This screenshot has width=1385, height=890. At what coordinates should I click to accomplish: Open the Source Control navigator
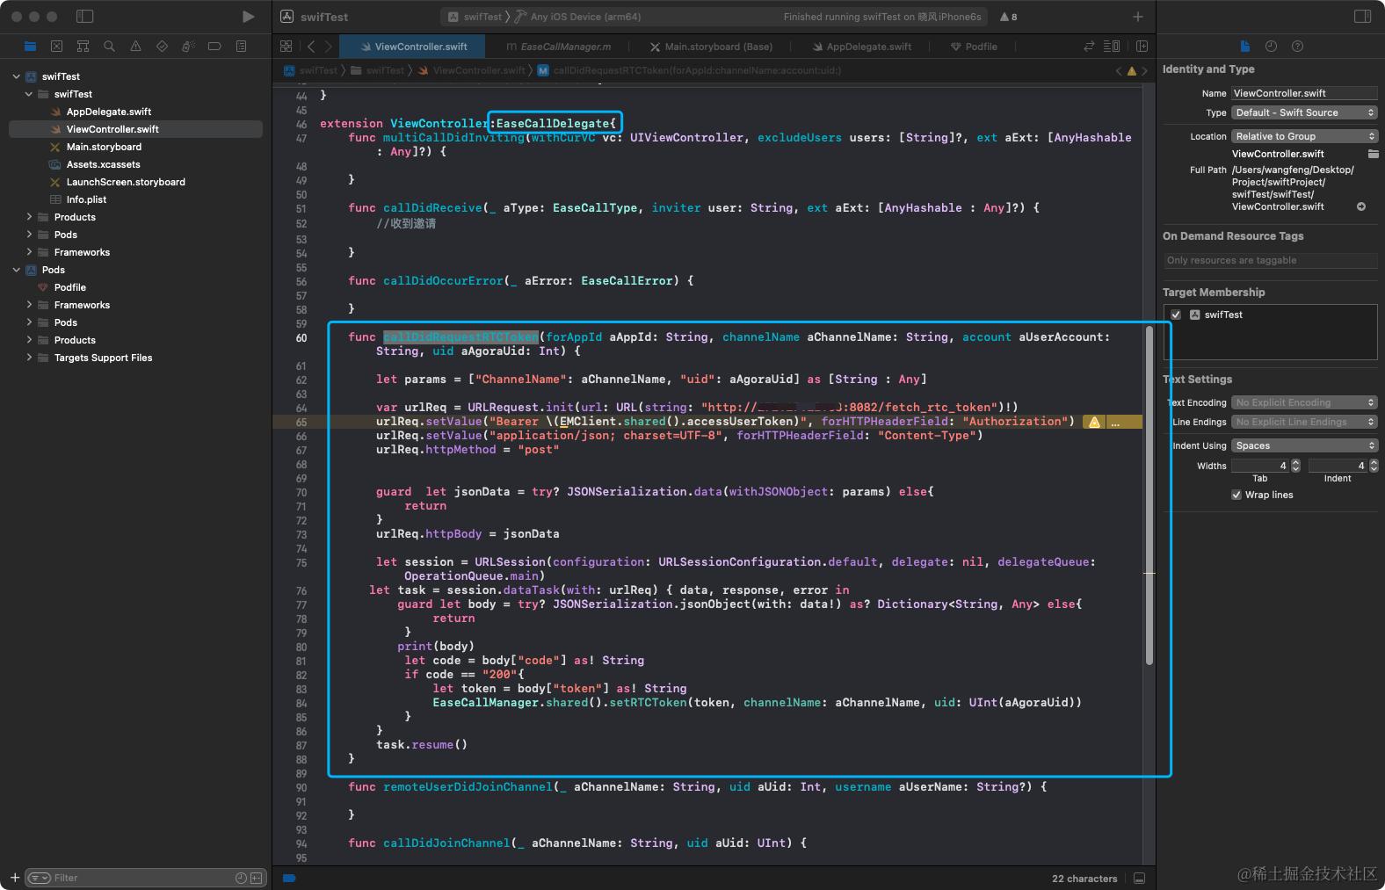[x=56, y=47]
